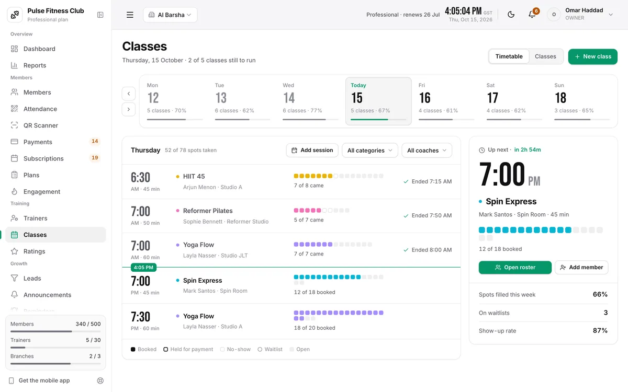
Task: Open Dashboard from sidebar
Action: (55, 49)
